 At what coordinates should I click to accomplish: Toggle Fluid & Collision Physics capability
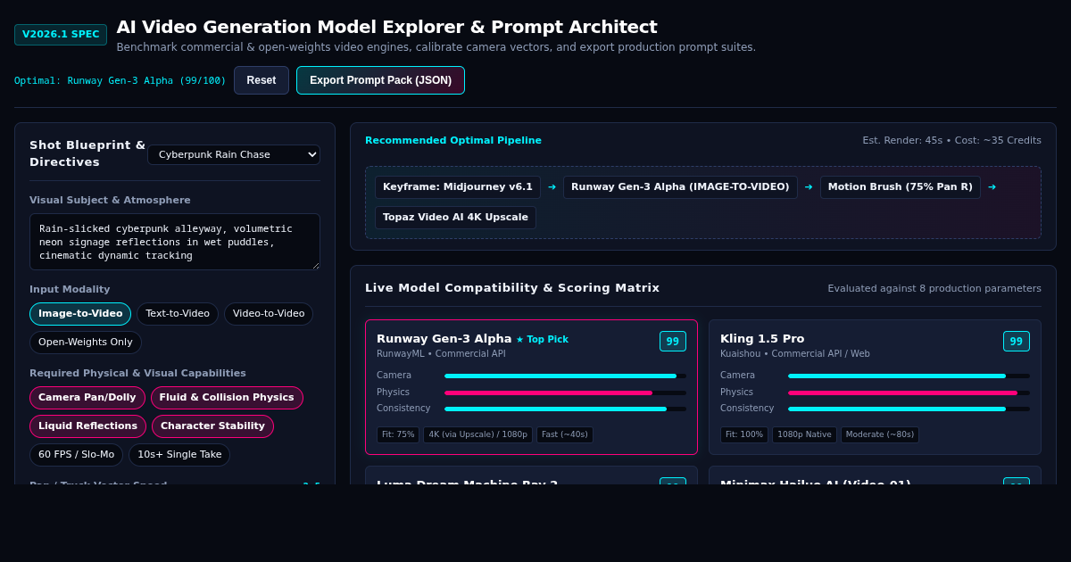pos(227,398)
